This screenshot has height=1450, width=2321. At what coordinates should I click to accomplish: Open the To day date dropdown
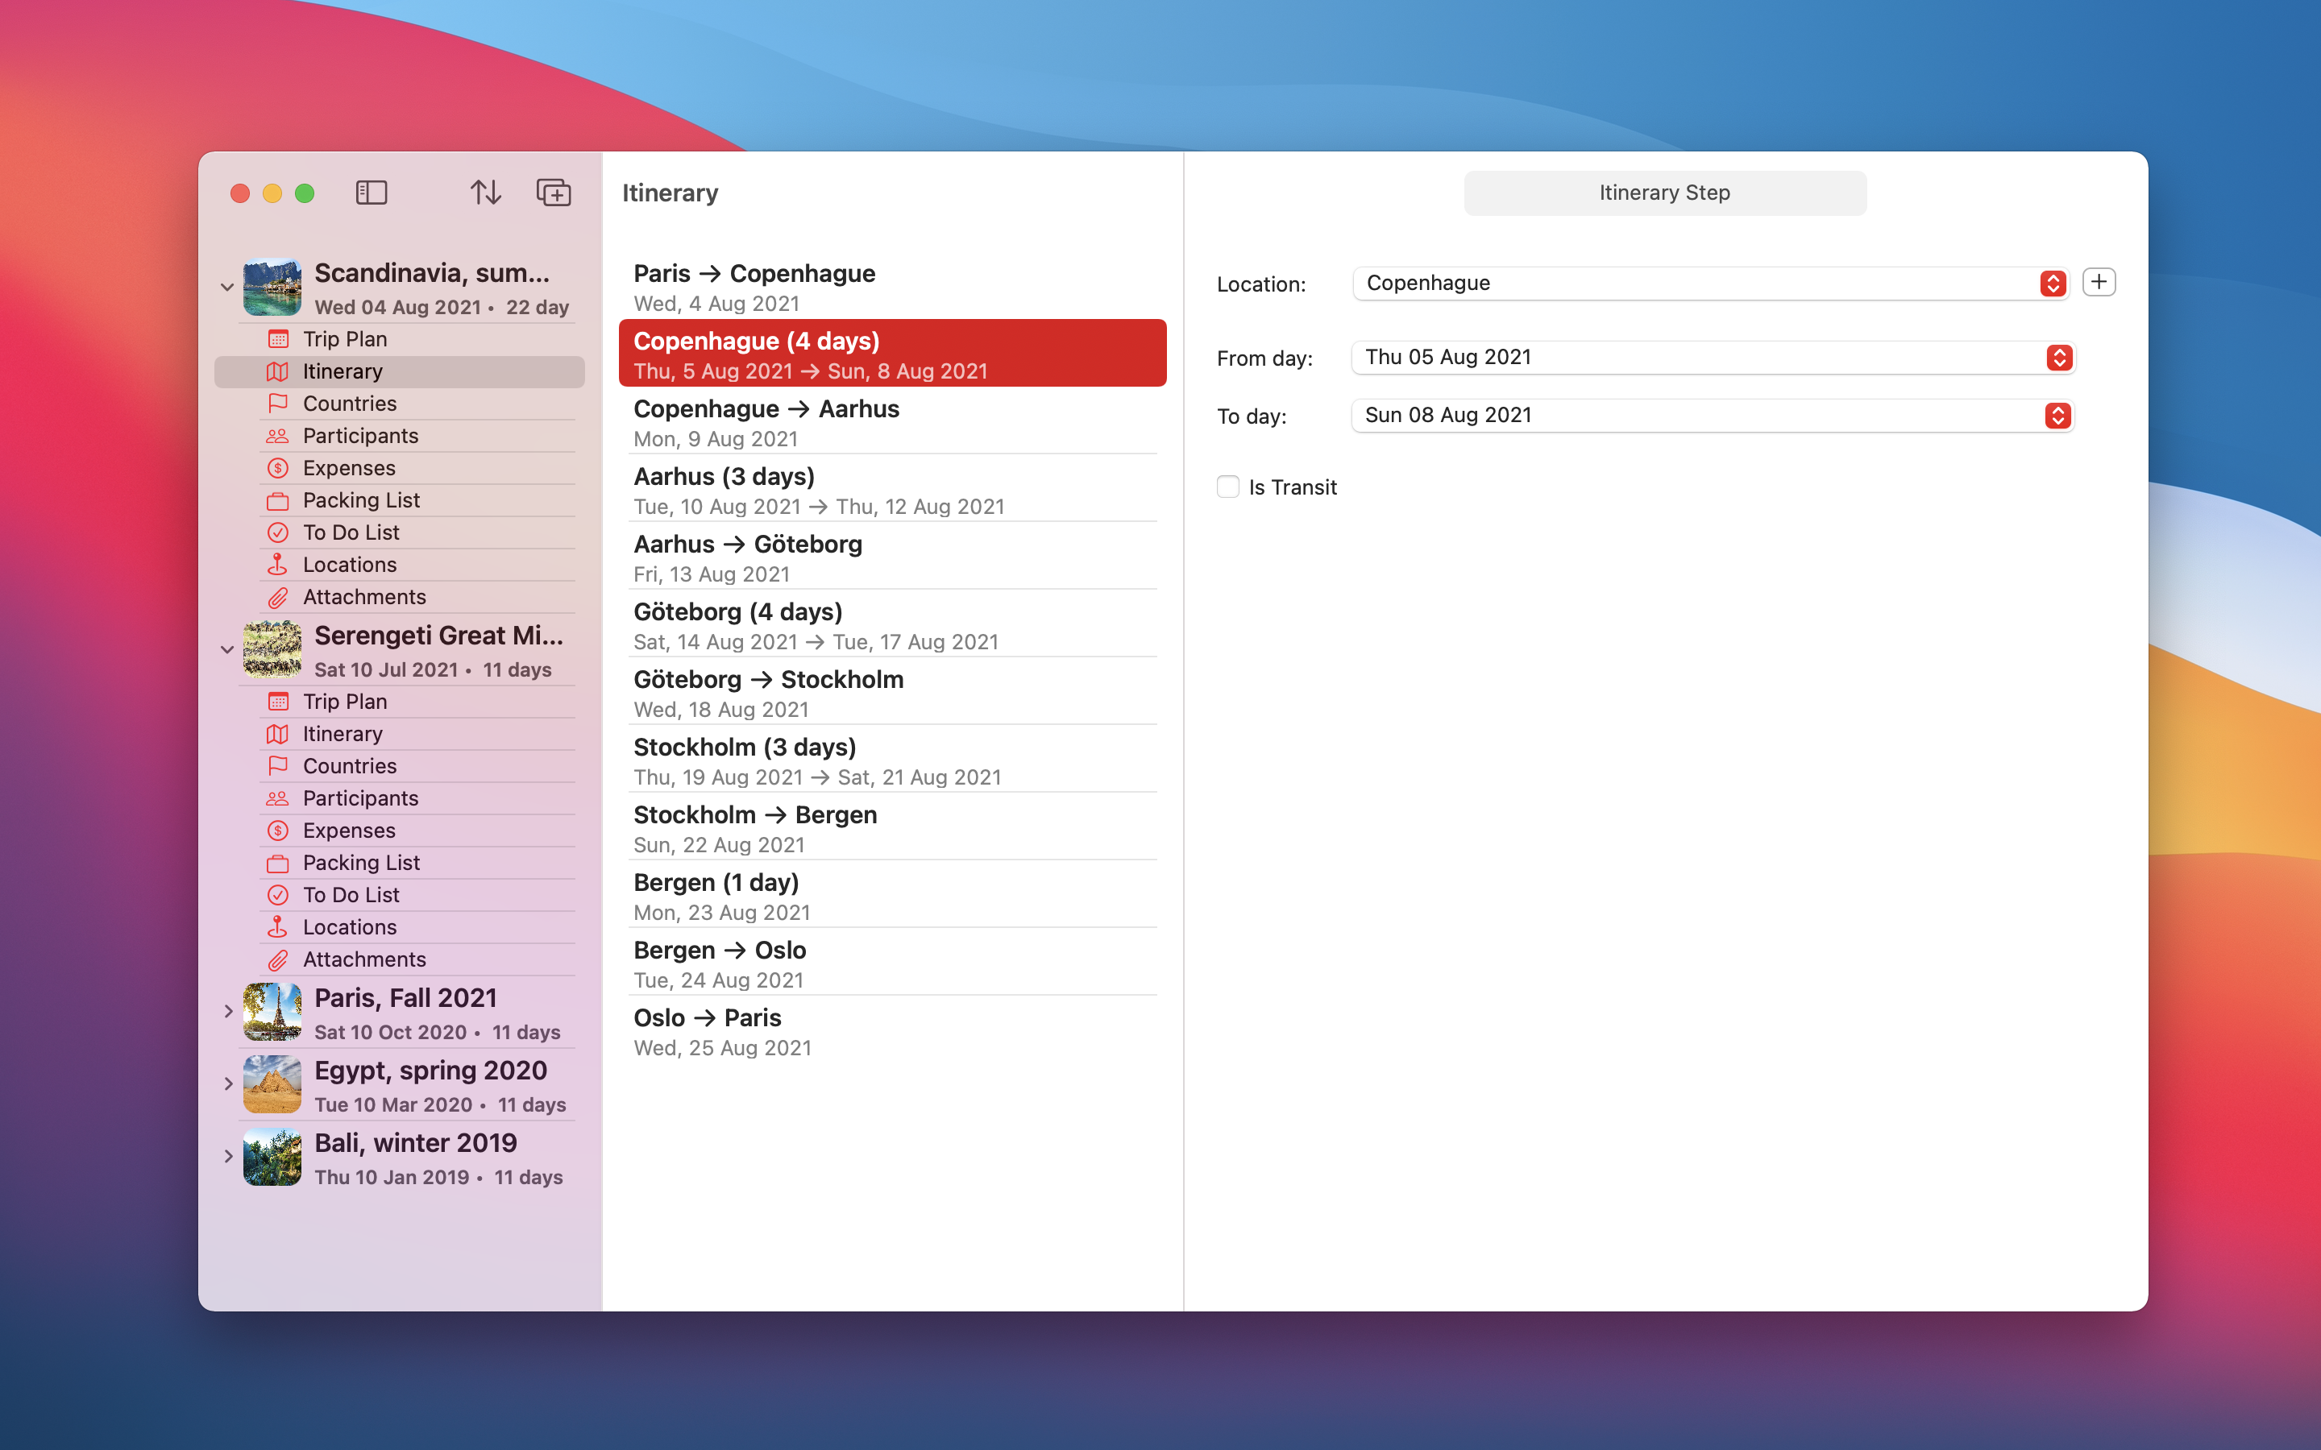point(1713,415)
